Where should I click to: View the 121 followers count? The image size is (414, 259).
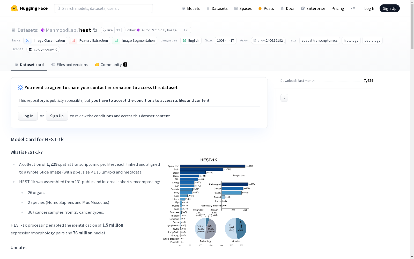[186, 30]
